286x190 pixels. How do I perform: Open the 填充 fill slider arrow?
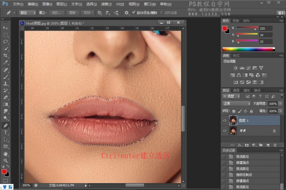pyautogui.click(x=280, y=111)
